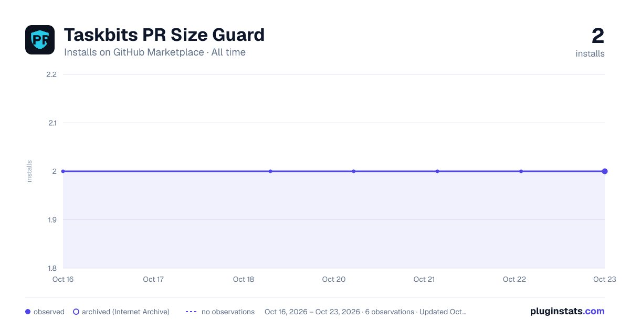Click the data point just after Oct 22
Viewport: 630px width, 330px height.
pyautogui.click(x=521, y=171)
